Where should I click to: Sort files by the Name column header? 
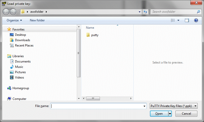click(x=90, y=28)
